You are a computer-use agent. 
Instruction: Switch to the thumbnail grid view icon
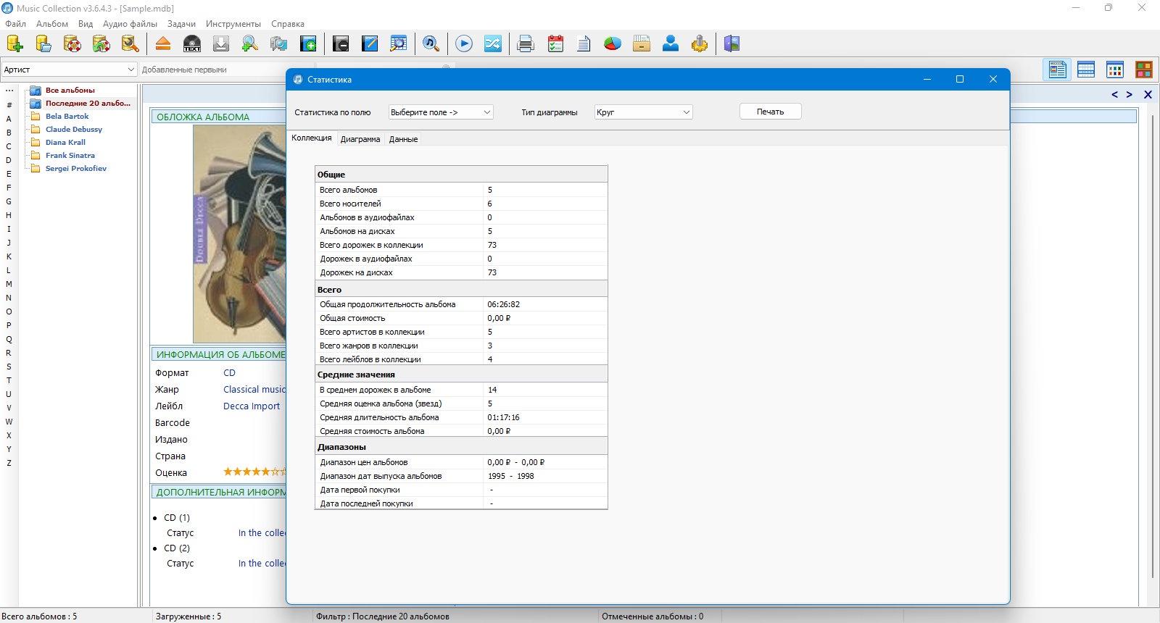(1114, 70)
